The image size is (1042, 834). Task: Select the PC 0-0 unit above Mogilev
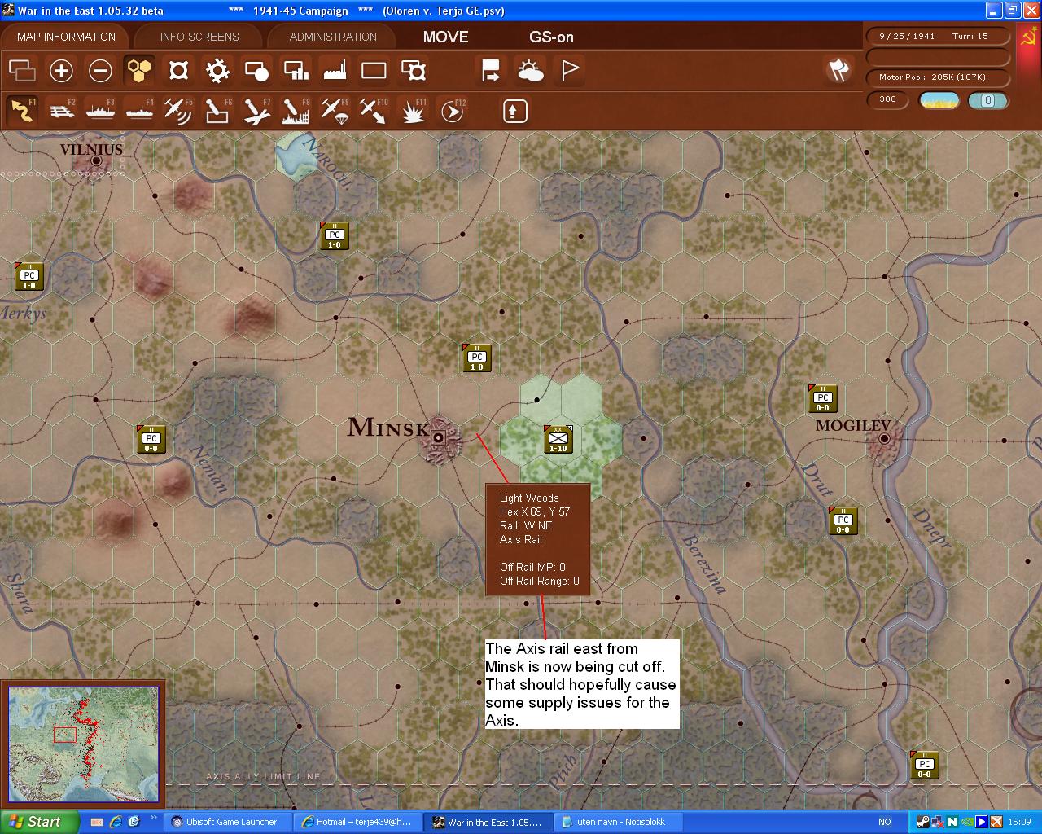click(x=823, y=399)
